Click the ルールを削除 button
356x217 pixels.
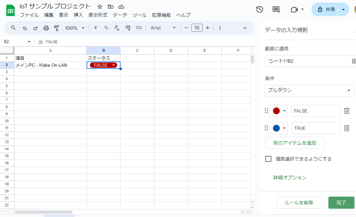click(x=299, y=202)
